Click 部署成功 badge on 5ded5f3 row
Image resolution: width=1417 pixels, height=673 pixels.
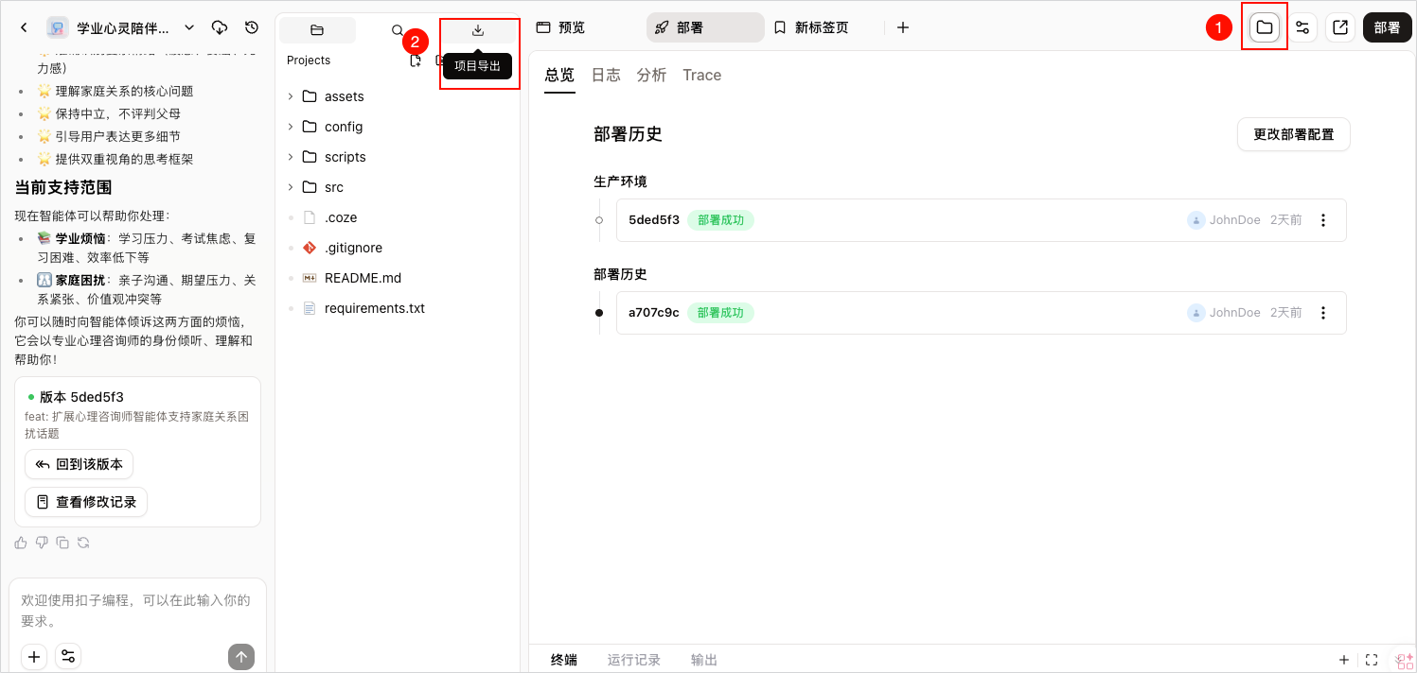pyautogui.click(x=720, y=220)
